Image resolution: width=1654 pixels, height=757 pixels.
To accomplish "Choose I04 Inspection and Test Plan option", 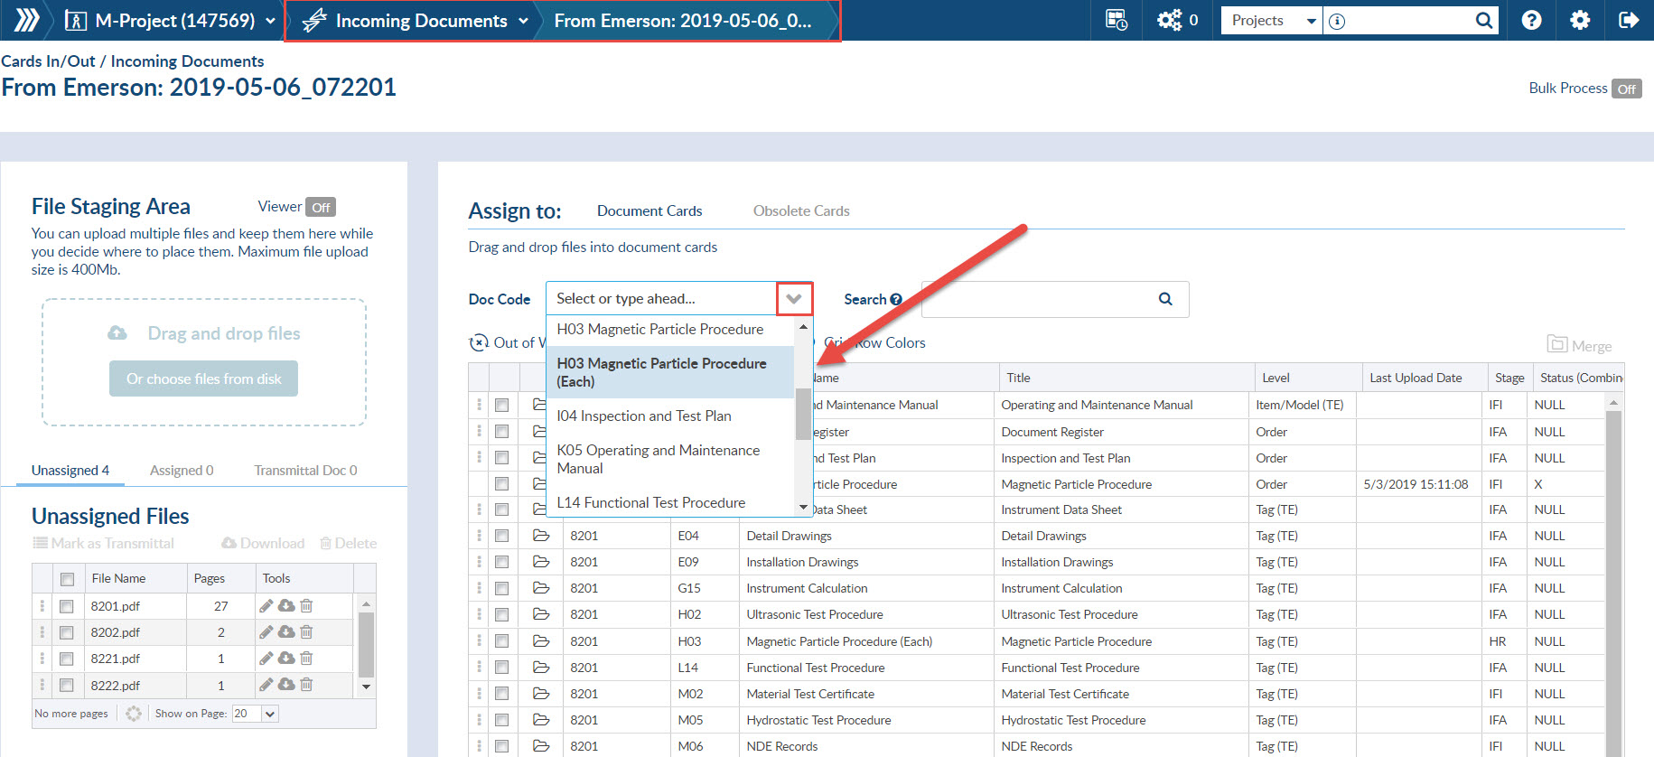I will point(670,416).
